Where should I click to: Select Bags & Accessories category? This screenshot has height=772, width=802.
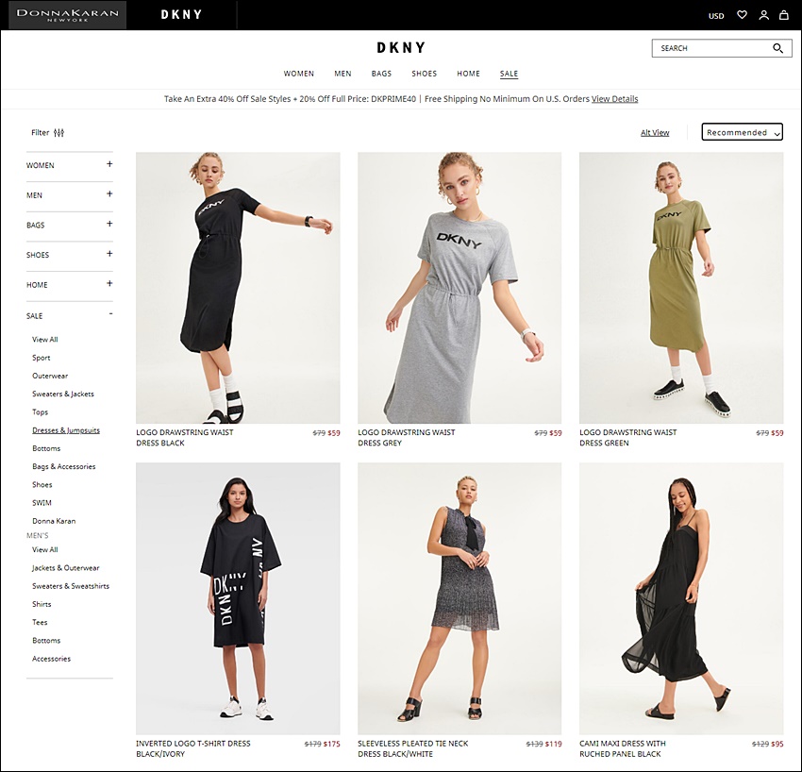tap(64, 466)
